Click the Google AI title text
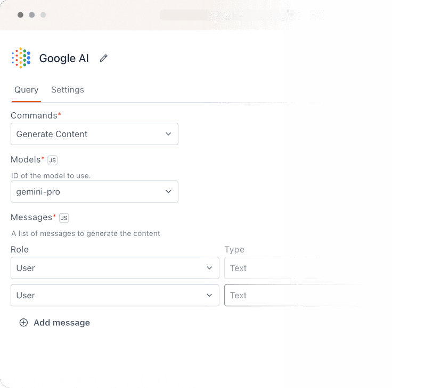The height and width of the screenshot is (388, 441). [64, 58]
